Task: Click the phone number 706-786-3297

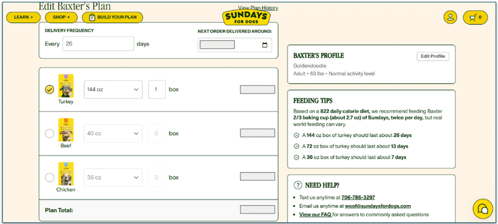Action: tap(358, 197)
